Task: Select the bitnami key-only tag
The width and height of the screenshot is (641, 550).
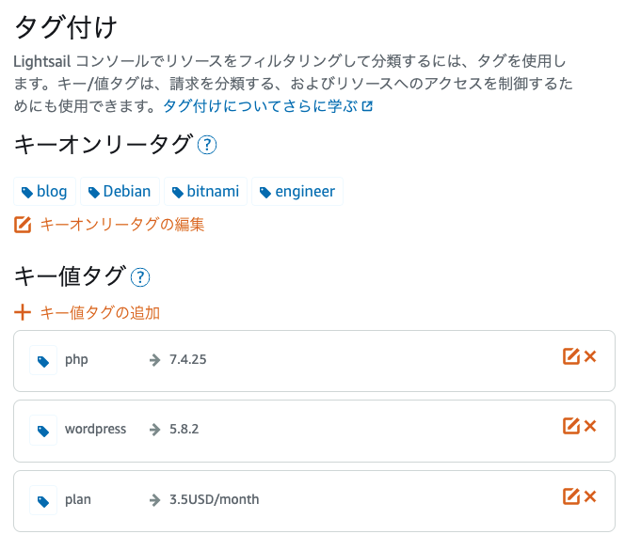Action: pos(205,191)
